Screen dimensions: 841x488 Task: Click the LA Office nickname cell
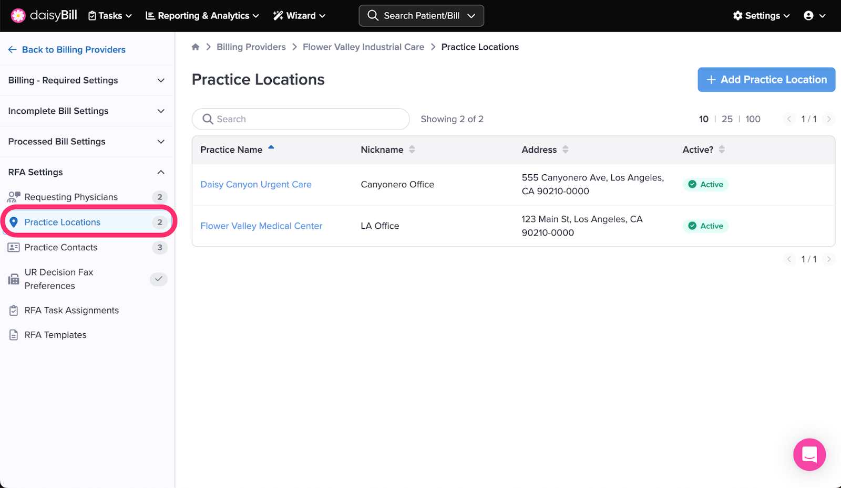[x=380, y=226]
